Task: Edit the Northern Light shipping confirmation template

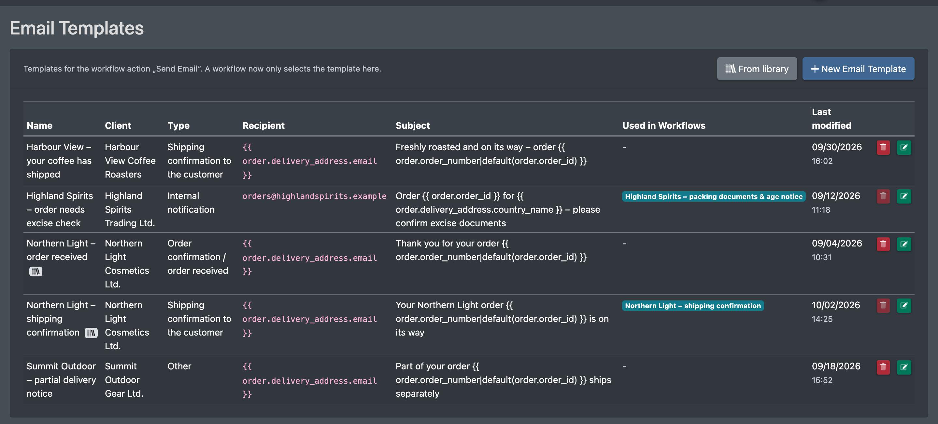Action: (904, 305)
